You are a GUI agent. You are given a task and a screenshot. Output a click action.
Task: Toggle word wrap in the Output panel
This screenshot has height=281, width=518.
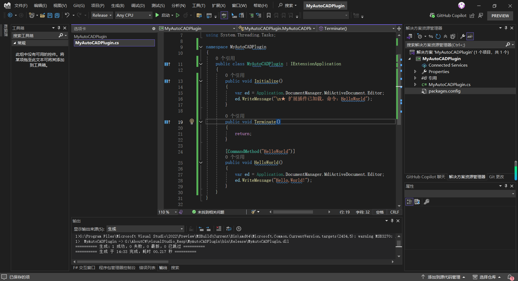click(229, 229)
